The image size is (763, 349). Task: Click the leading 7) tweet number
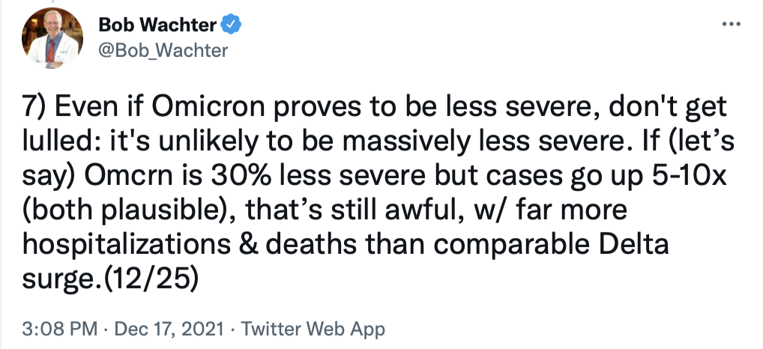pyautogui.click(x=34, y=109)
